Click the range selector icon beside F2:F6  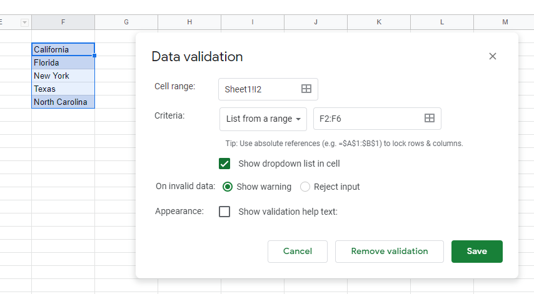[430, 119]
